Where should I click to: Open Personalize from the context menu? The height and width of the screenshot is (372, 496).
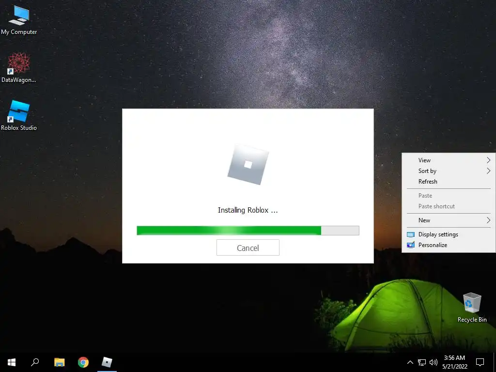point(449,245)
